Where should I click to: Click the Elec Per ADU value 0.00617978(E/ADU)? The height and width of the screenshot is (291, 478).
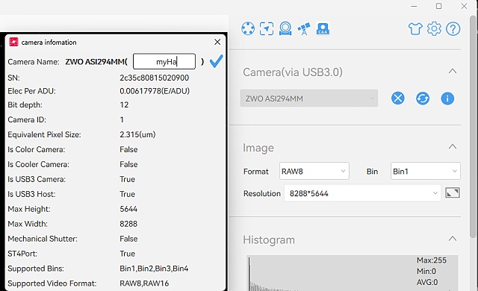click(155, 91)
